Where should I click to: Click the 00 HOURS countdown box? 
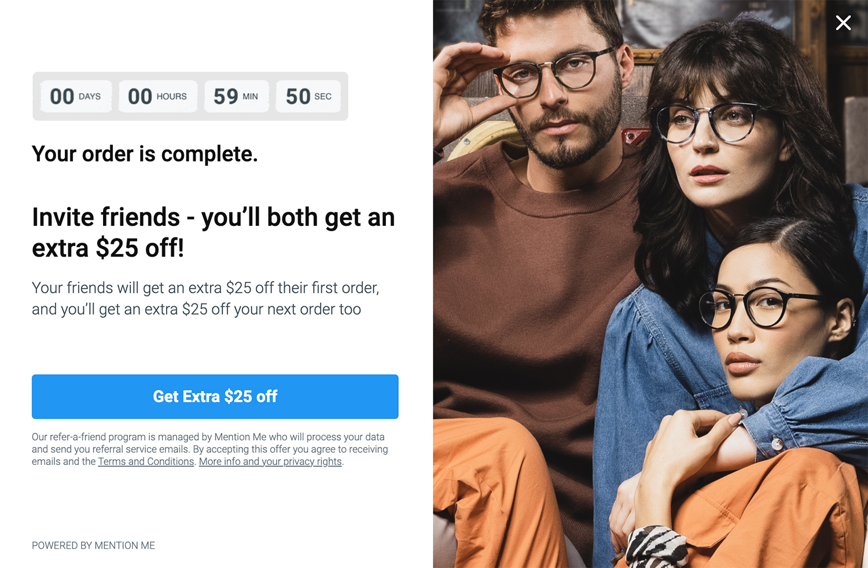pos(158,96)
